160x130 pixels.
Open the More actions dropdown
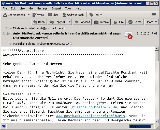(152, 22)
